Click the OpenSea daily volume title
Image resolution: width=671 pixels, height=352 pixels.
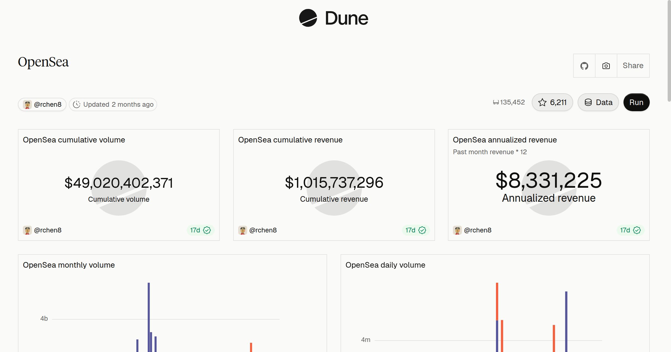tap(385, 265)
